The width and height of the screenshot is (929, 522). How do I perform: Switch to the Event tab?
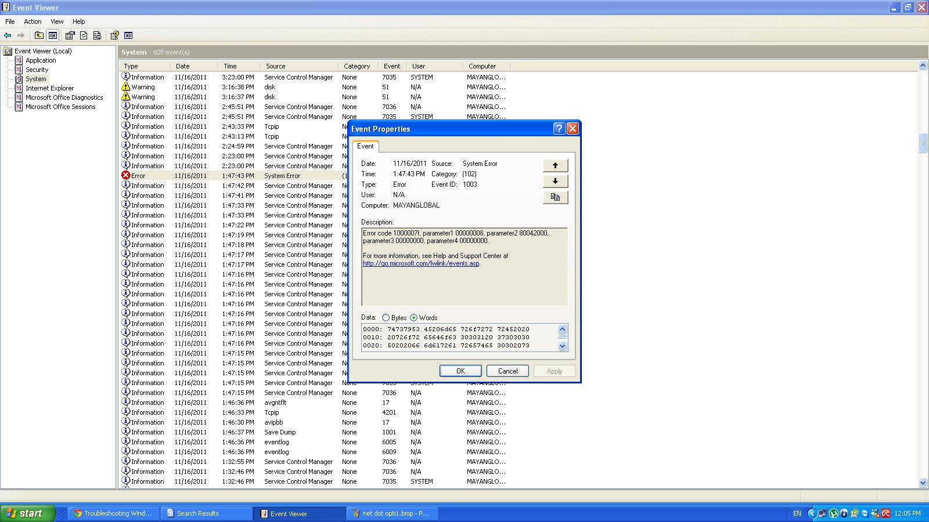[366, 146]
